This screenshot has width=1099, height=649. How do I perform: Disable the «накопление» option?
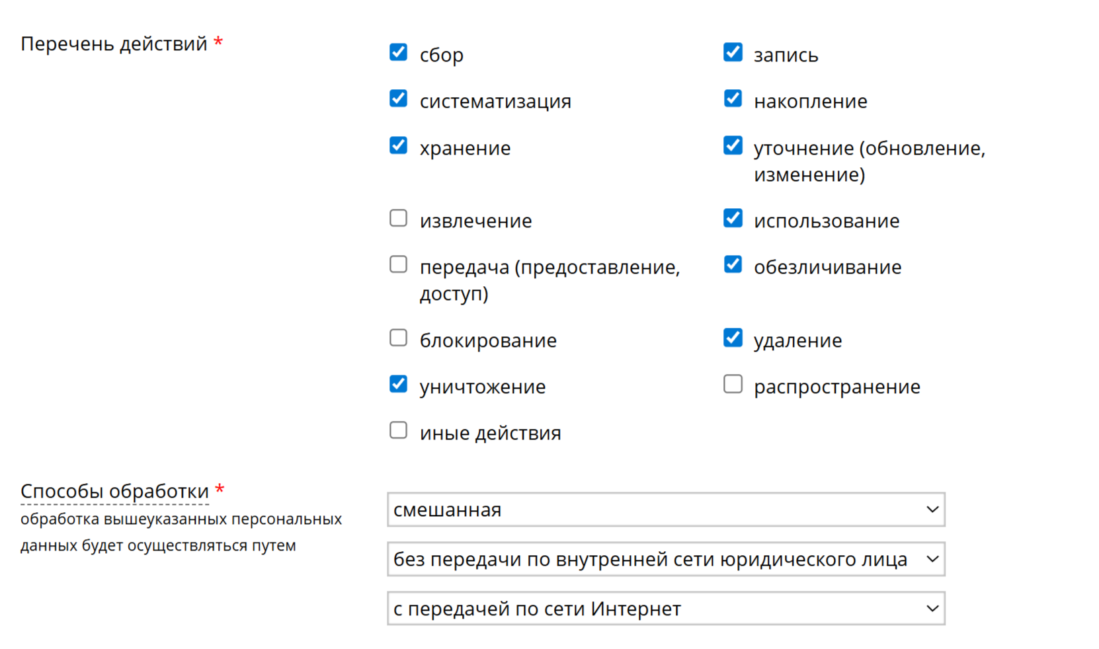pos(733,98)
